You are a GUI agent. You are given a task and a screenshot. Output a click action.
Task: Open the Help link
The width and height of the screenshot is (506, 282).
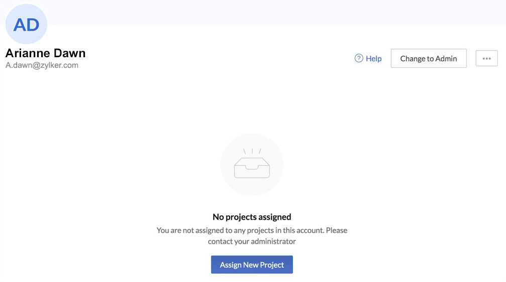point(373,58)
